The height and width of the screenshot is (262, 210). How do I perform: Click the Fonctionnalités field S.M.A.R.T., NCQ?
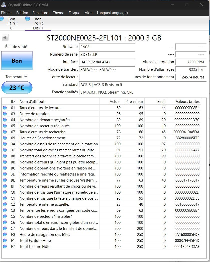click(143, 92)
